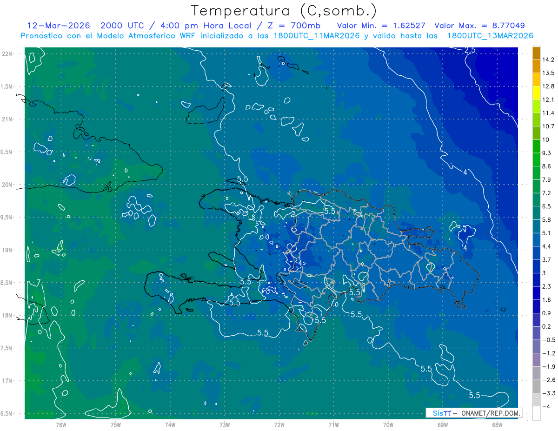Click the '14.2' color bar value

point(548,60)
